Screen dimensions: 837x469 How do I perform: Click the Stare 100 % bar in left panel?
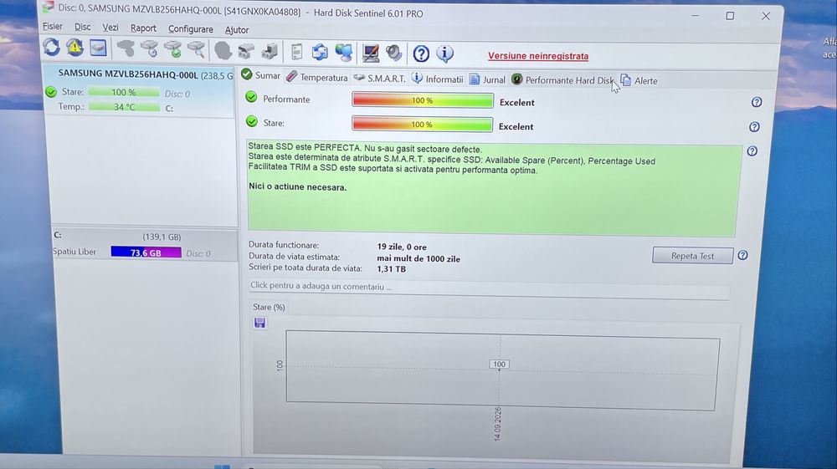tap(123, 92)
